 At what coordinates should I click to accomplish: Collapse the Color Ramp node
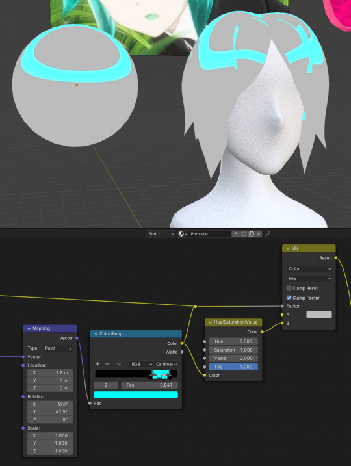click(x=96, y=334)
